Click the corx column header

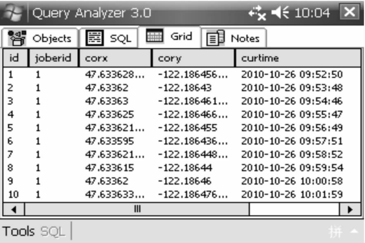pos(115,58)
